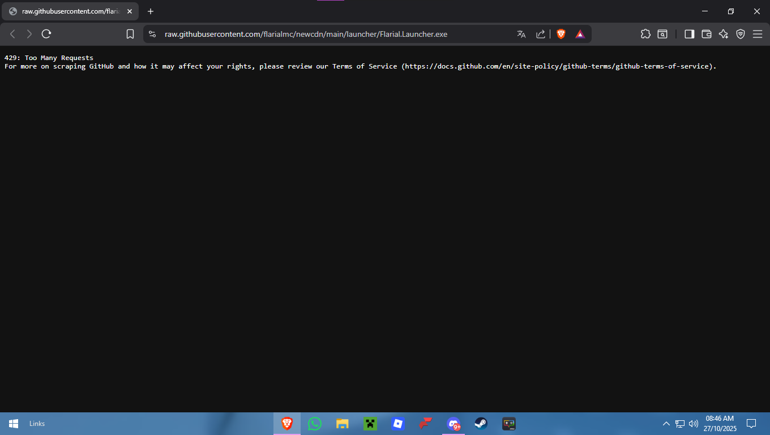Open the dark gamepad app on taskbar

(x=509, y=424)
